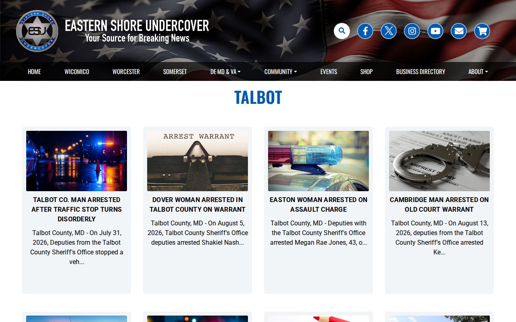Viewport: 516px width, 322px height.
Task: Open the Somerset menu item
Action: (x=175, y=72)
